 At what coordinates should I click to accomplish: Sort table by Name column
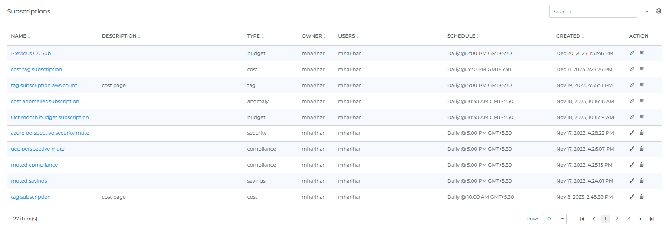20,36
